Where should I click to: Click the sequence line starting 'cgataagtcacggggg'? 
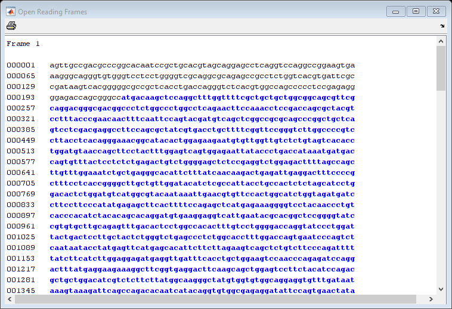click(x=202, y=86)
